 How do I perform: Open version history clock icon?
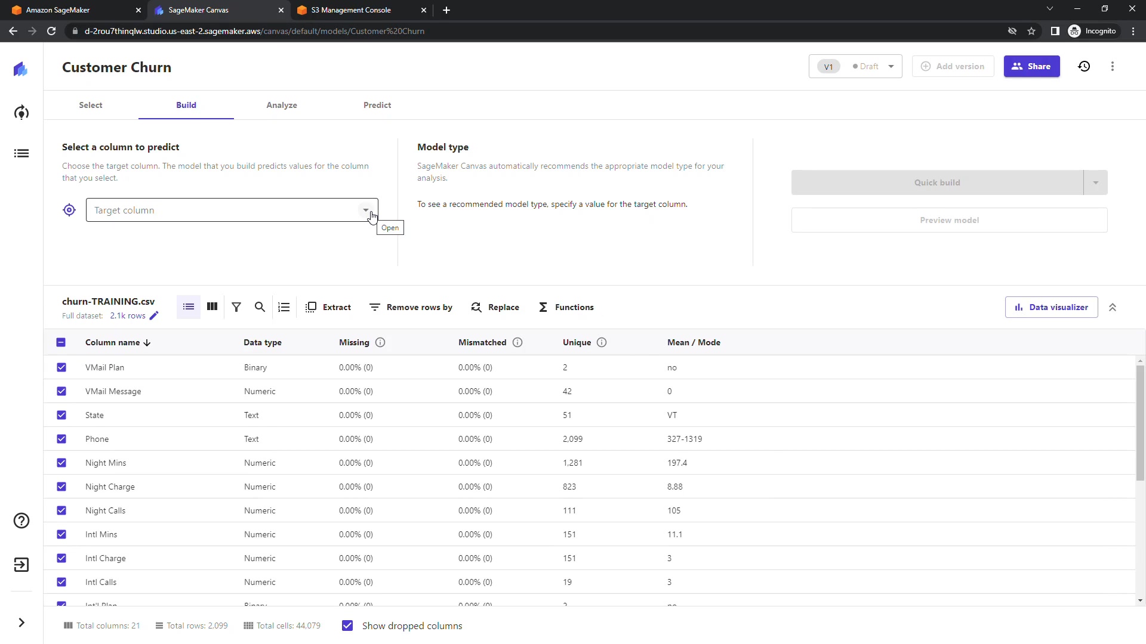click(1084, 66)
